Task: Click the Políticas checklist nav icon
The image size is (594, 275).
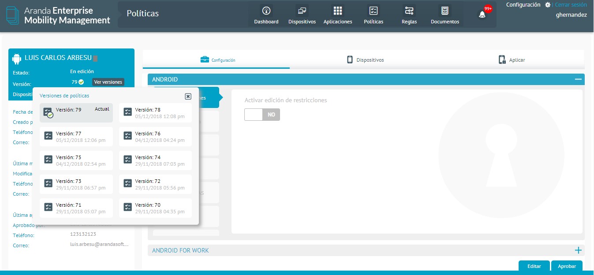Action: (x=373, y=11)
